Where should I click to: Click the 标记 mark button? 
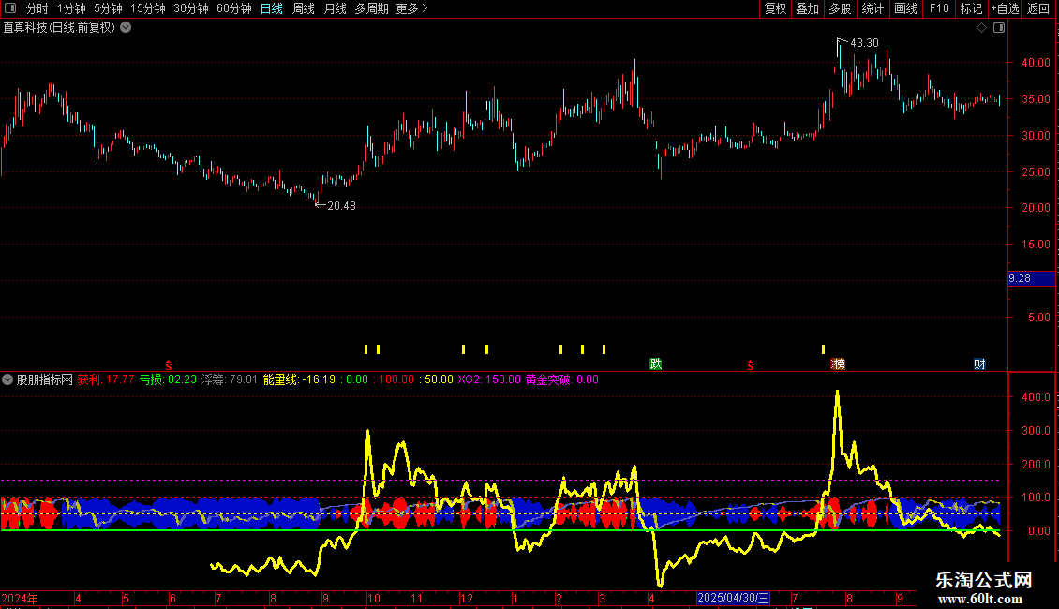pyautogui.click(x=971, y=8)
